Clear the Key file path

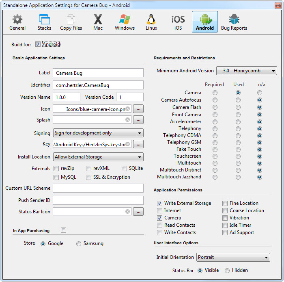[128, 144]
